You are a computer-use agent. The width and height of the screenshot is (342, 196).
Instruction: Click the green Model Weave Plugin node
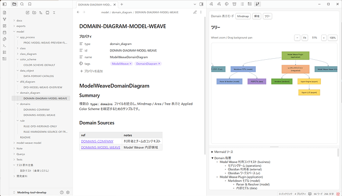click(295, 55)
